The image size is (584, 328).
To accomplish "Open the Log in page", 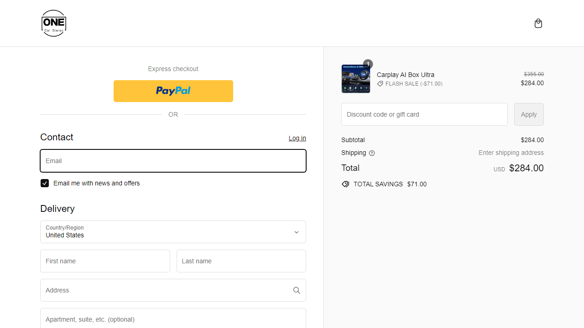I will click(297, 138).
